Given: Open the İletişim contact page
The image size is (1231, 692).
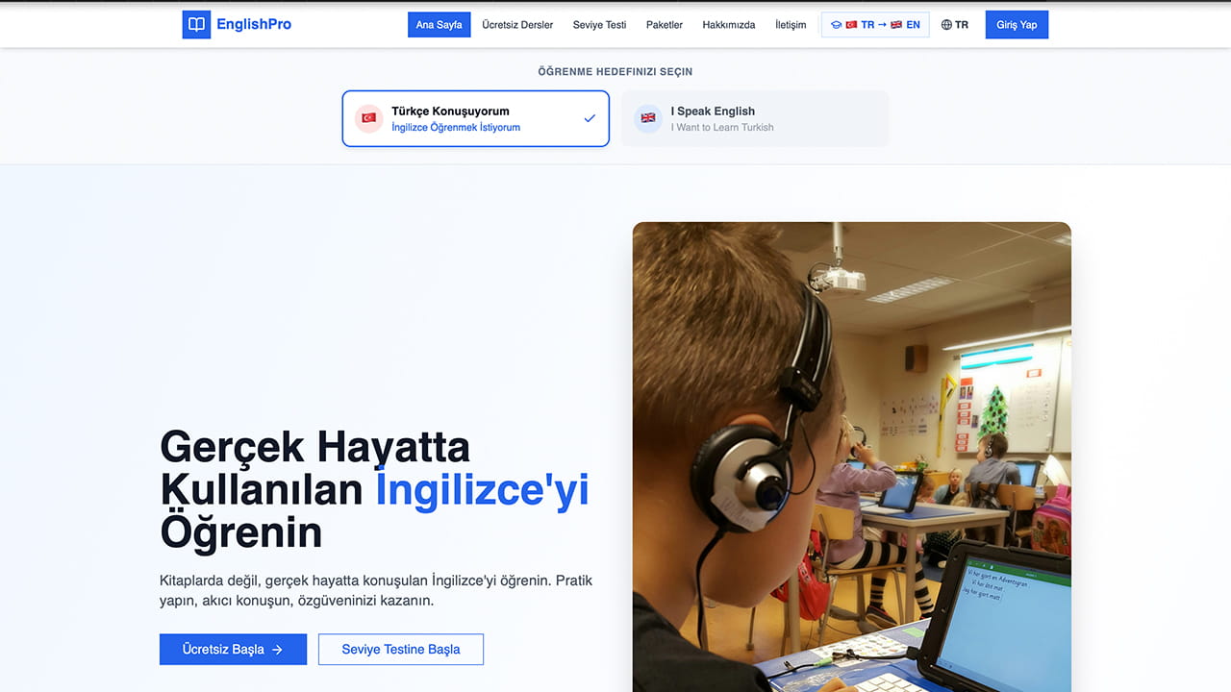Looking at the screenshot, I should (791, 25).
